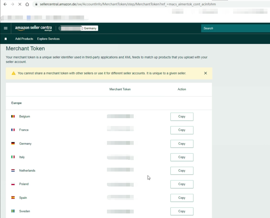Click the blurred Belgium token value
The image size is (270, 218).
[120, 116]
